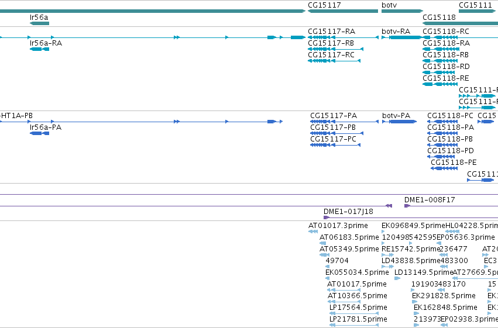Select the botv-PA protein glyph

click(x=400, y=122)
